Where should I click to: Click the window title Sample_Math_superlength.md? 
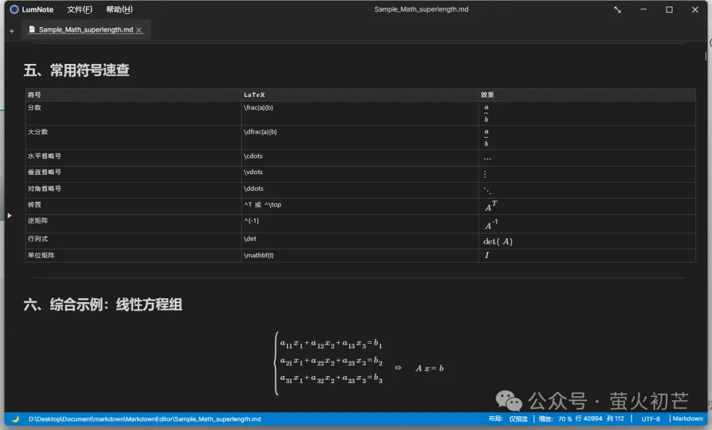421,9
